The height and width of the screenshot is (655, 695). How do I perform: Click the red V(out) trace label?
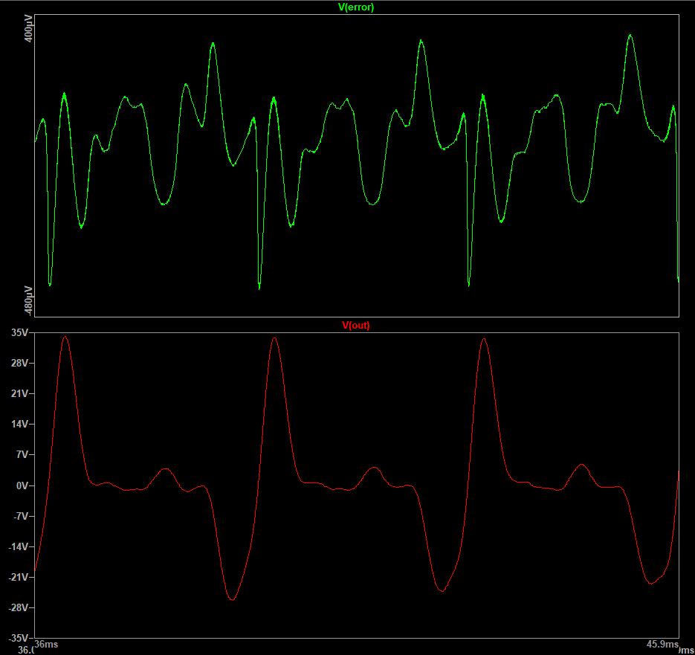tap(356, 326)
